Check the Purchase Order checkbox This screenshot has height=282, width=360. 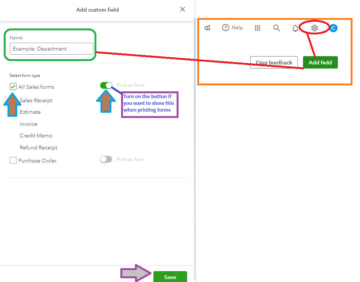(13, 160)
